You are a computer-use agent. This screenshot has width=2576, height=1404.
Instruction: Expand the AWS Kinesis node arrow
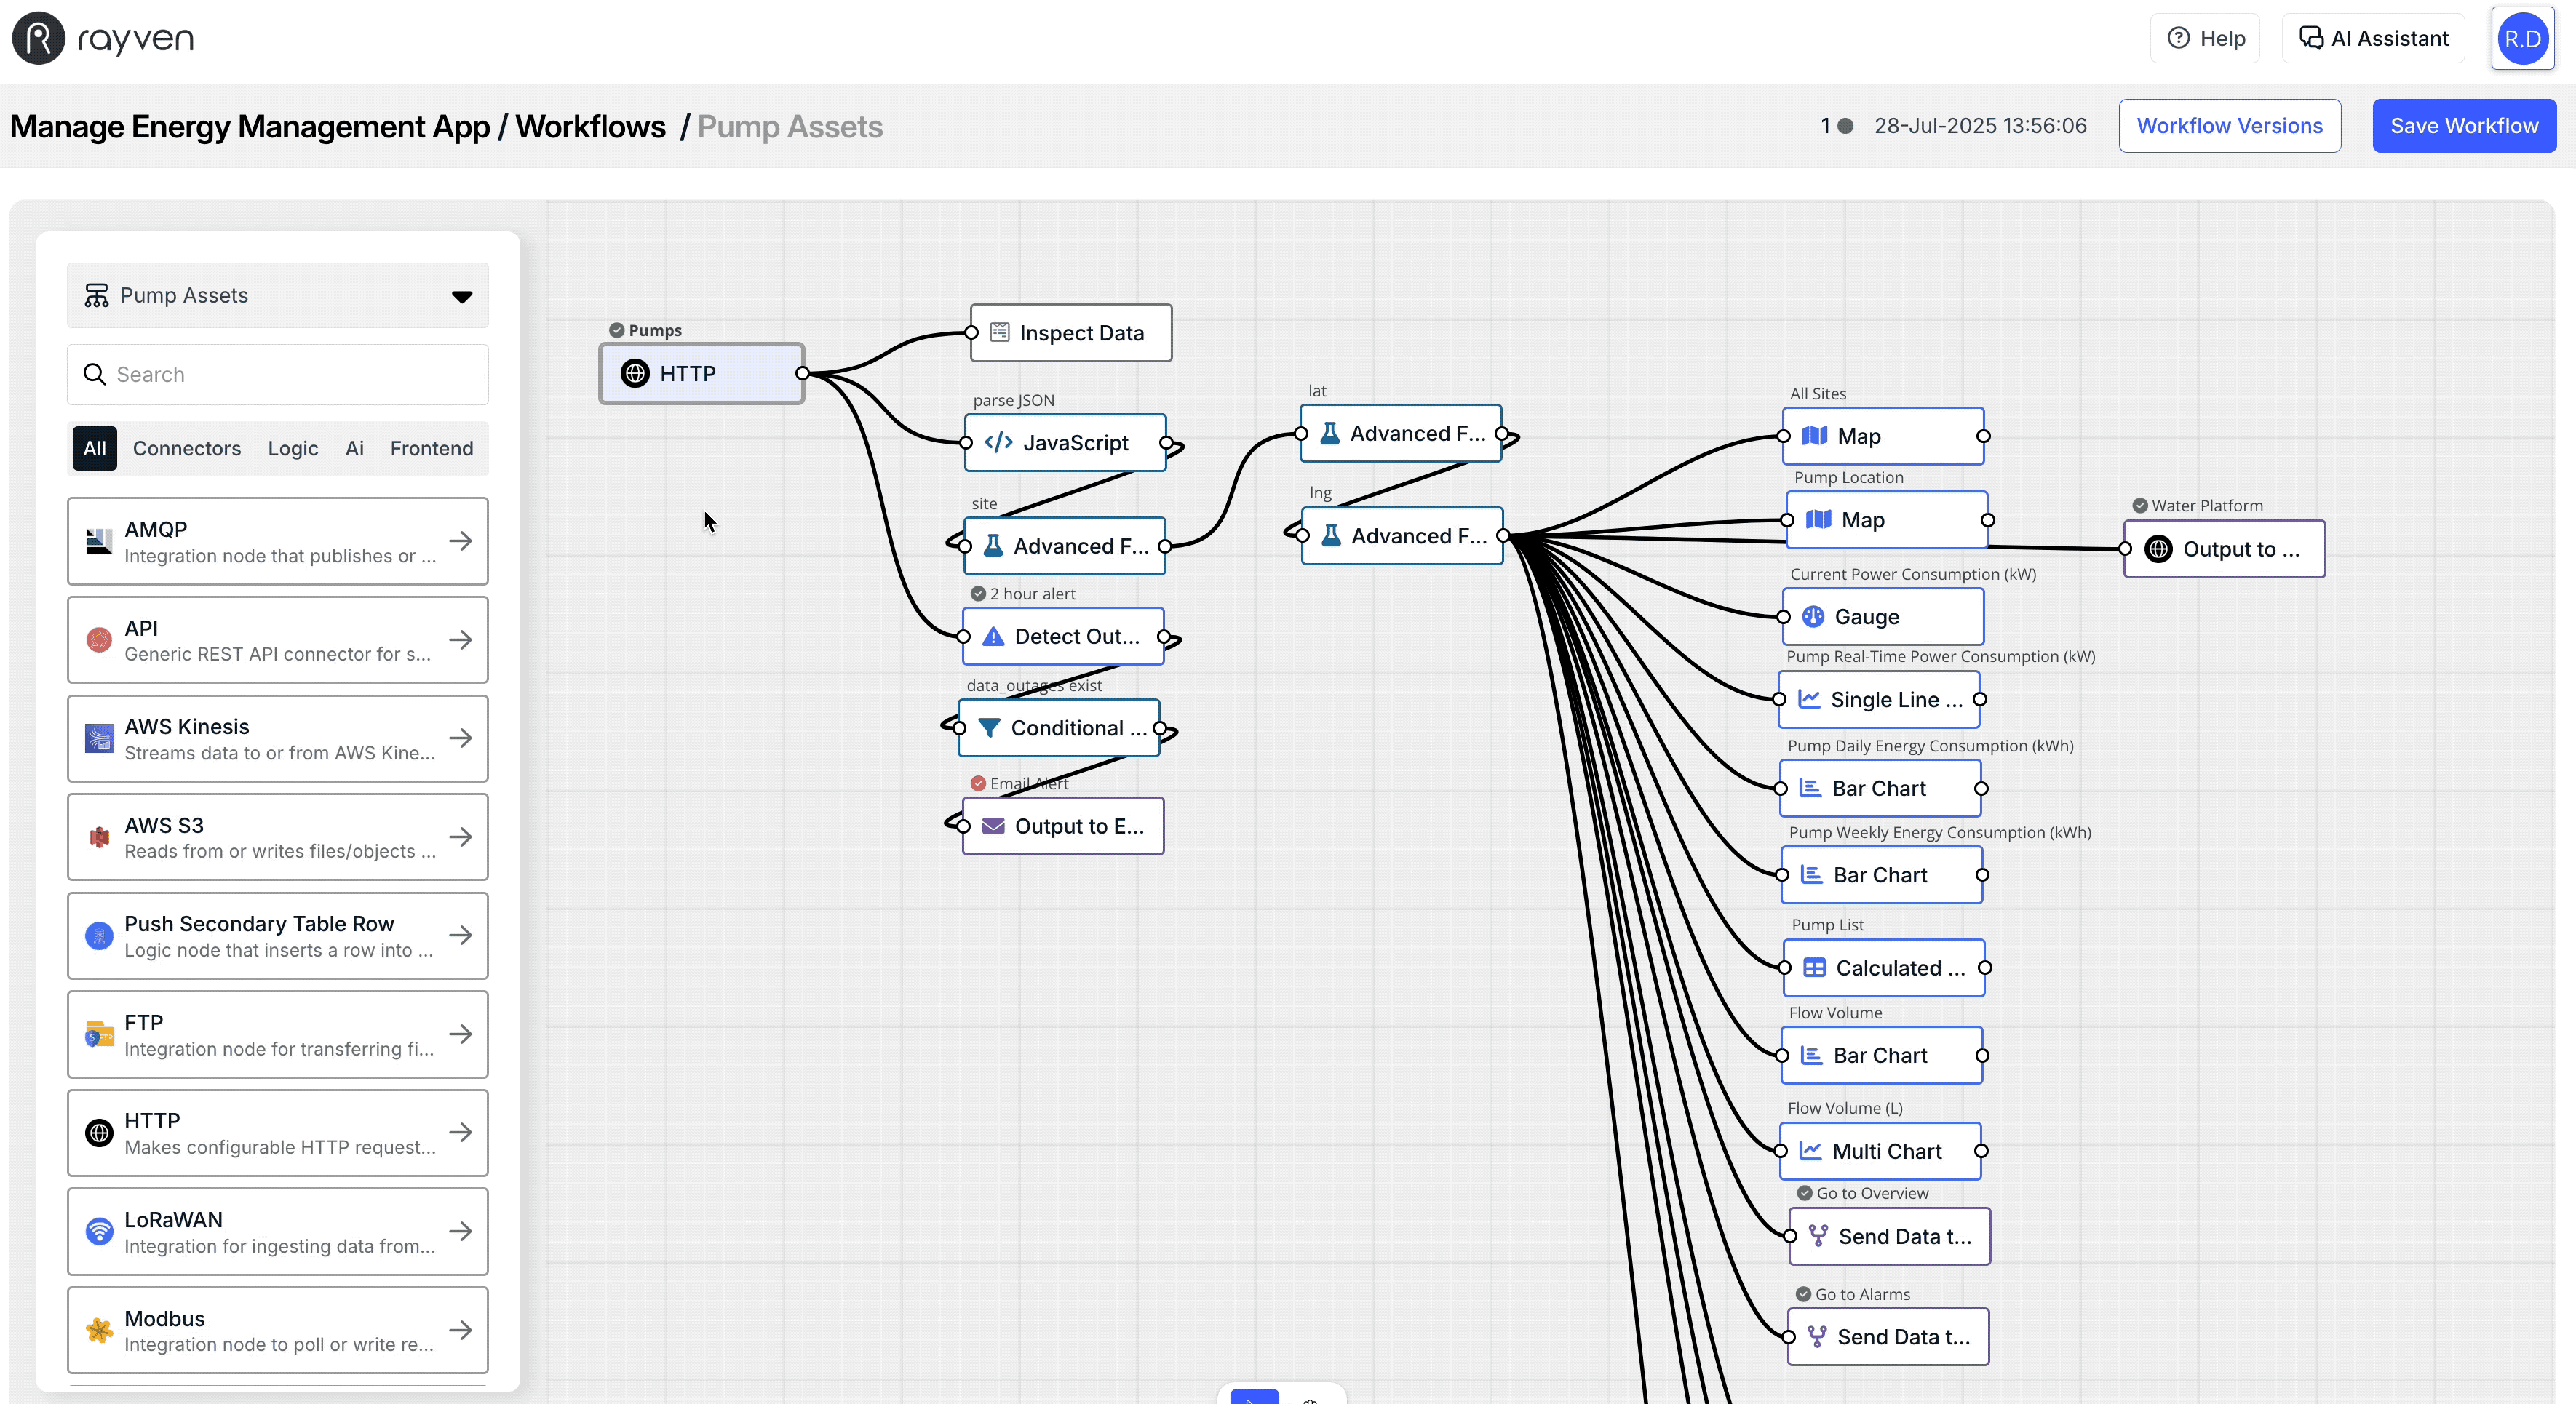coord(460,738)
